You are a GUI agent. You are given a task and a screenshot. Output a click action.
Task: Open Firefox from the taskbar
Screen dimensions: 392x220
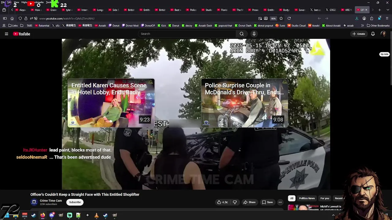click(x=43, y=215)
